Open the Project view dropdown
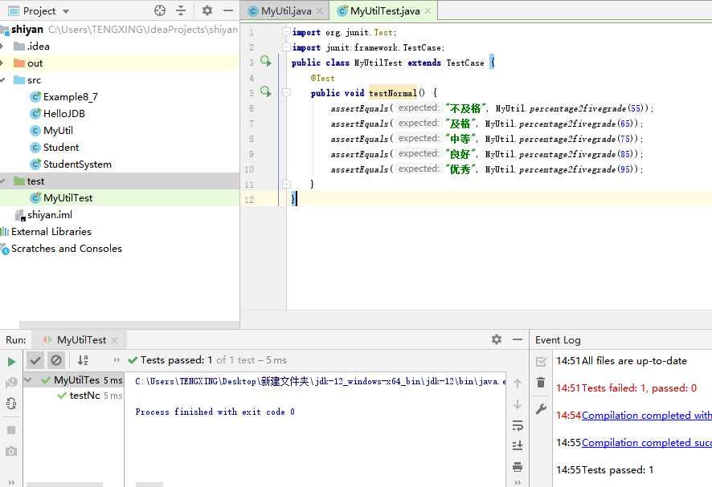 tap(66, 11)
